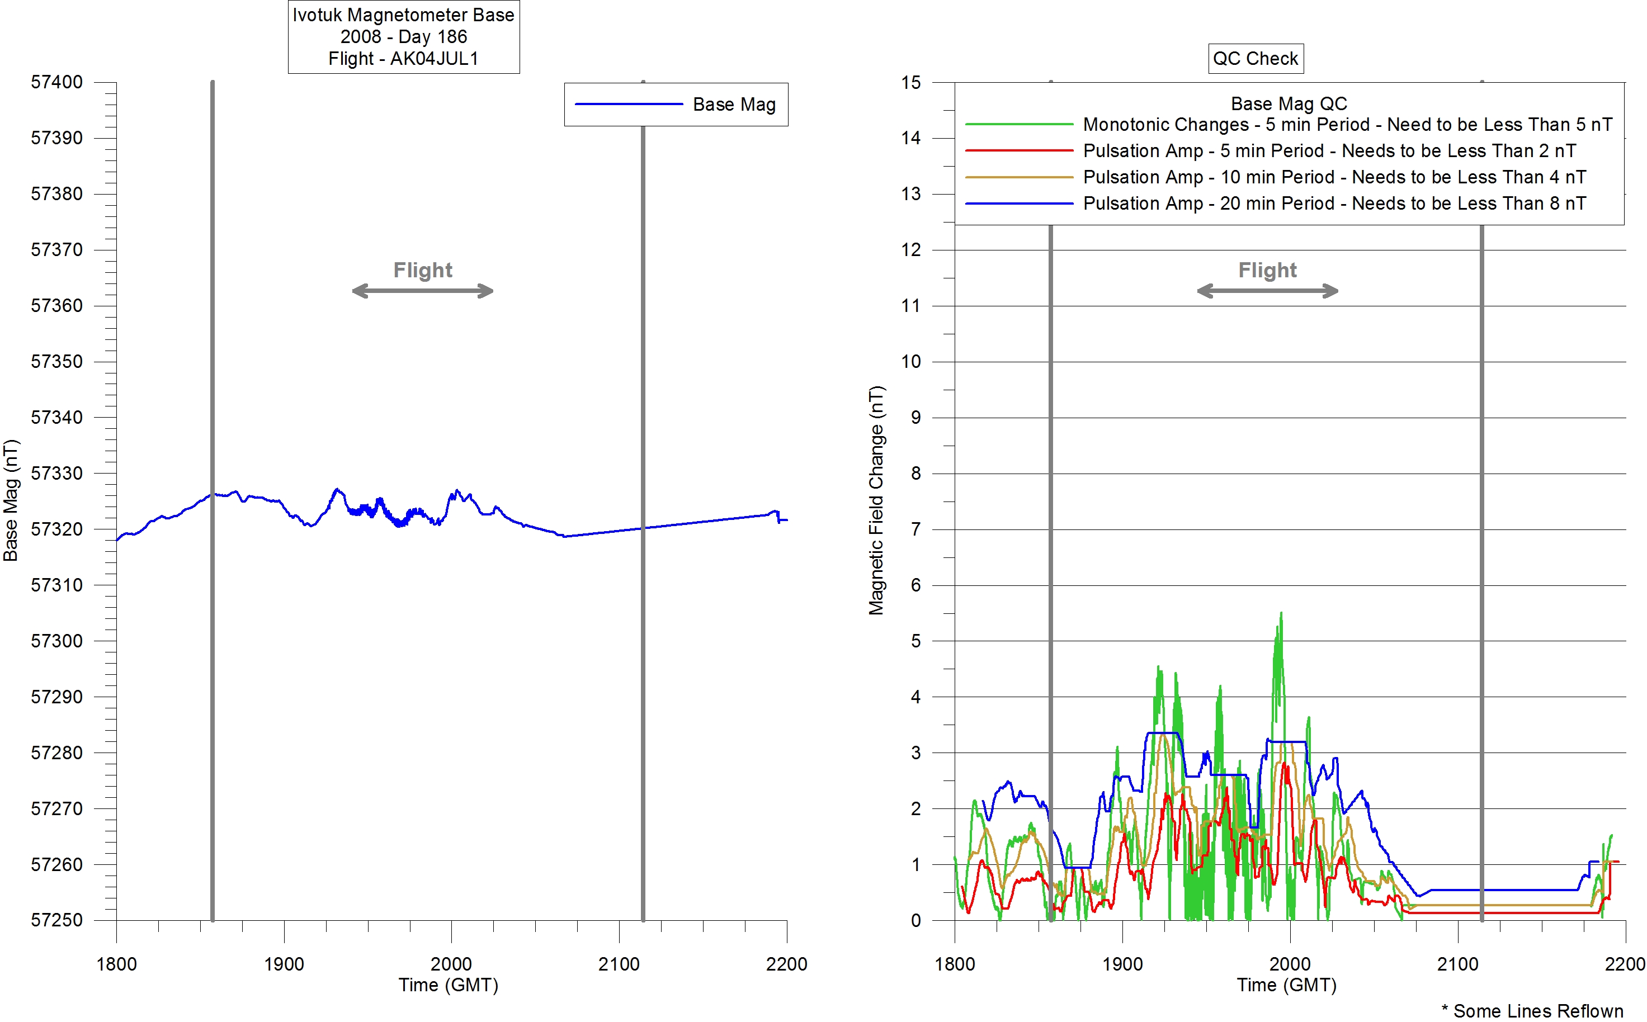
Task: Click the red Pulsation Amp 5 min legend line
Action: 1019,150
